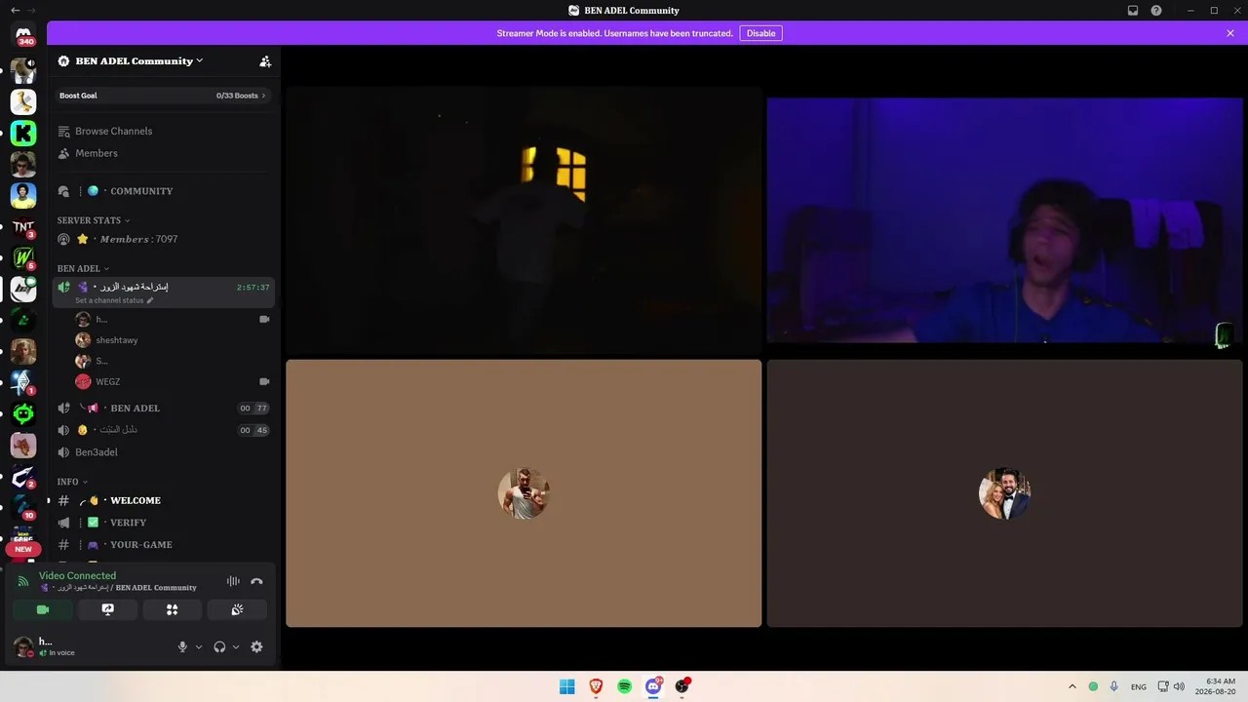Open the COMMUNITY channel

[x=164, y=191]
